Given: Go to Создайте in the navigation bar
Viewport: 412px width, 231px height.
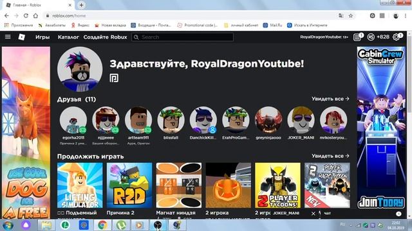Looking at the screenshot, I should [96, 37].
